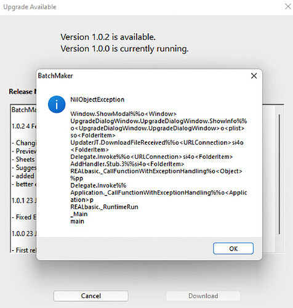Image resolution: width=293 pixels, height=308 pixels.
Task: Click the 'Delegate.Invoke%%' standalone line
Action: point(98,185)
